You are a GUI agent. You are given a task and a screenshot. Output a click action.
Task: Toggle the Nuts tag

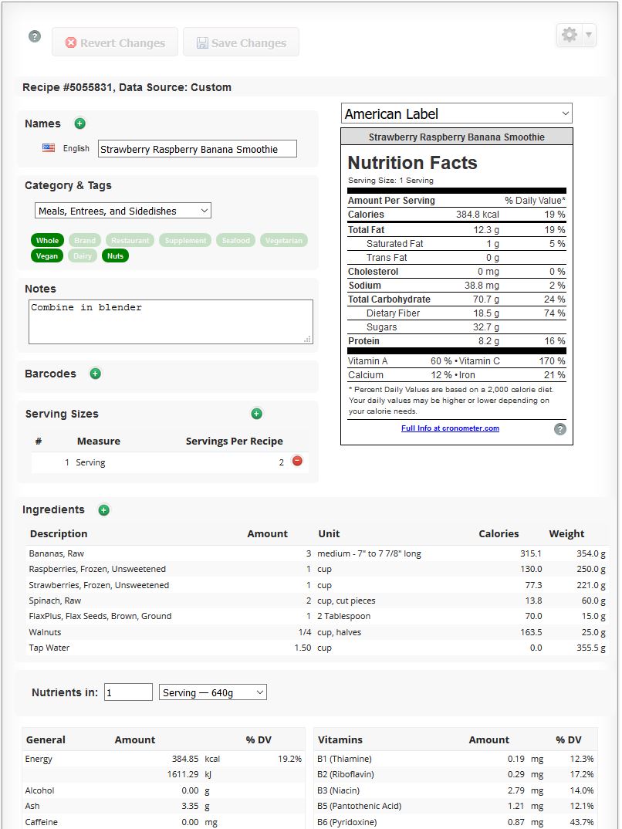coord(115,256)
